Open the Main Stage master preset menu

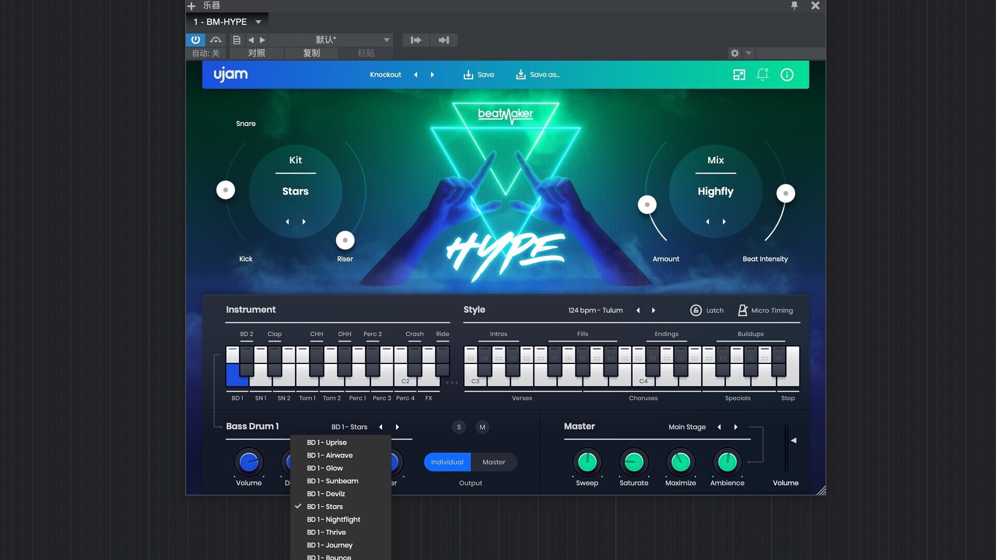click(687, 427)
